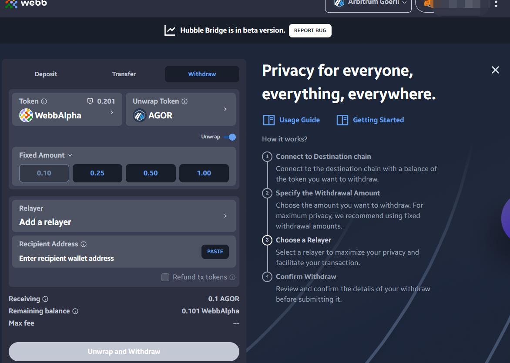Screen dimensions: 510x363
Task: Click the Recipient Address info icon
Action: (x=84, y=244)
